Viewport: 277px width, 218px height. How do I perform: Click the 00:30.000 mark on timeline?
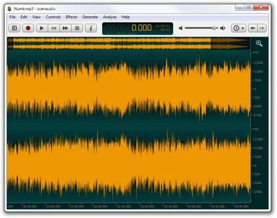pos(30,206)
